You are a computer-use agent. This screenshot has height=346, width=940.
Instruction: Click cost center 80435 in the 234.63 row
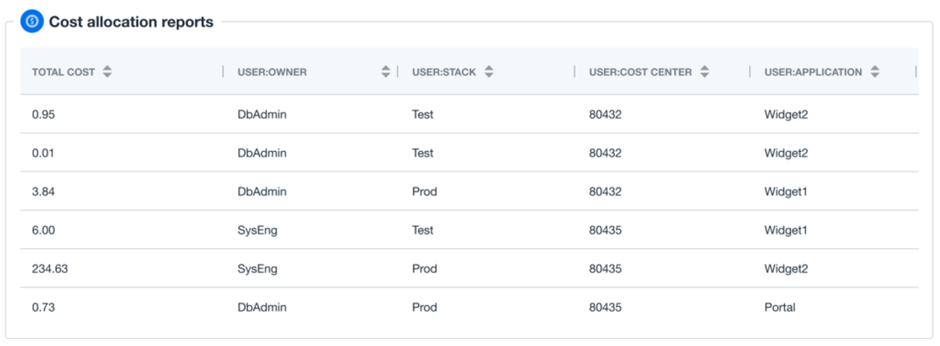tap(606, 269)
